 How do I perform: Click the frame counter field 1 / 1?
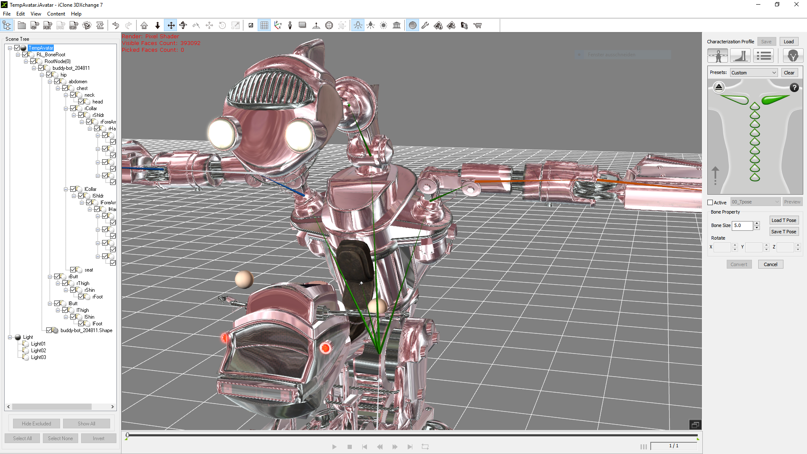[x=674, y=446]
